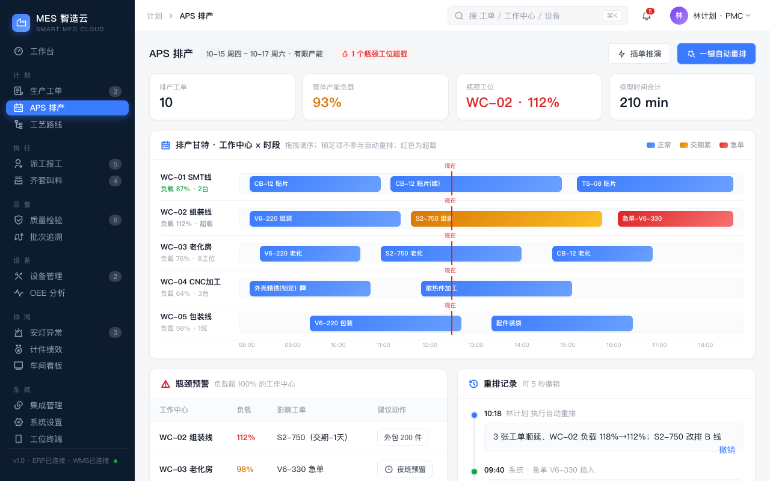The width and height of the screenshot is (770, 481).
Task: Select the S2-750 组装 orange Gantt bar
Action: tap(507, 219)
